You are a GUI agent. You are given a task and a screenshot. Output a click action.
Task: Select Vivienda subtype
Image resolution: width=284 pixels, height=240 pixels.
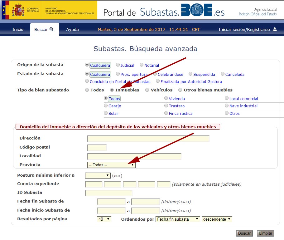click(x=166, y=98)
